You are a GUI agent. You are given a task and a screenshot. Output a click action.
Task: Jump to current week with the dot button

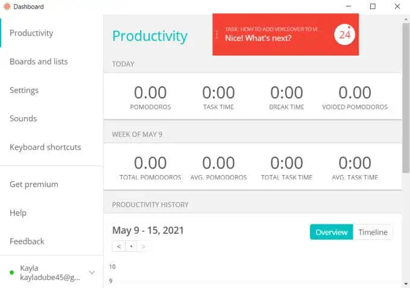131,246
